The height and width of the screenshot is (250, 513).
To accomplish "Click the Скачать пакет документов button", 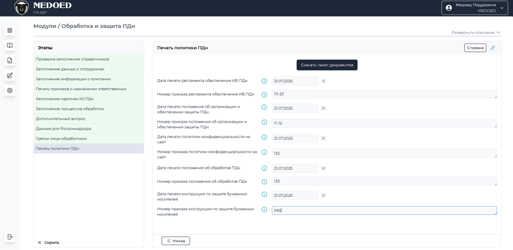I will [327, 65].
